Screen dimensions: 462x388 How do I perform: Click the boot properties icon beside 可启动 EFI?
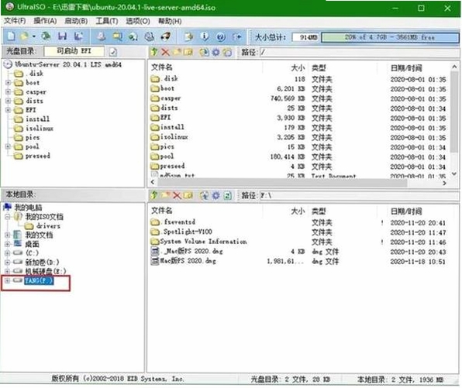click(113, 52)
